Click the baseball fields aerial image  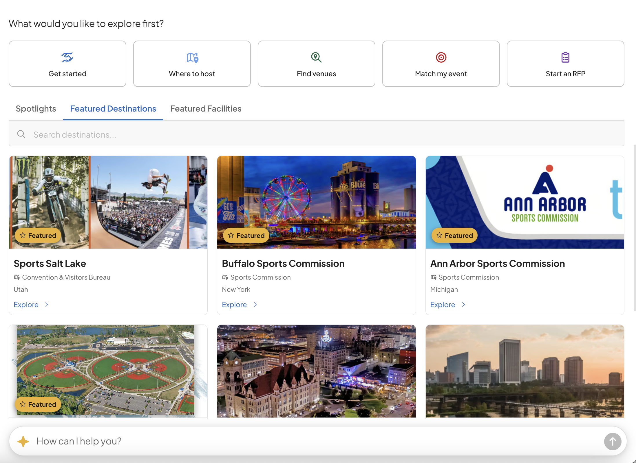(x=108, y=371)
